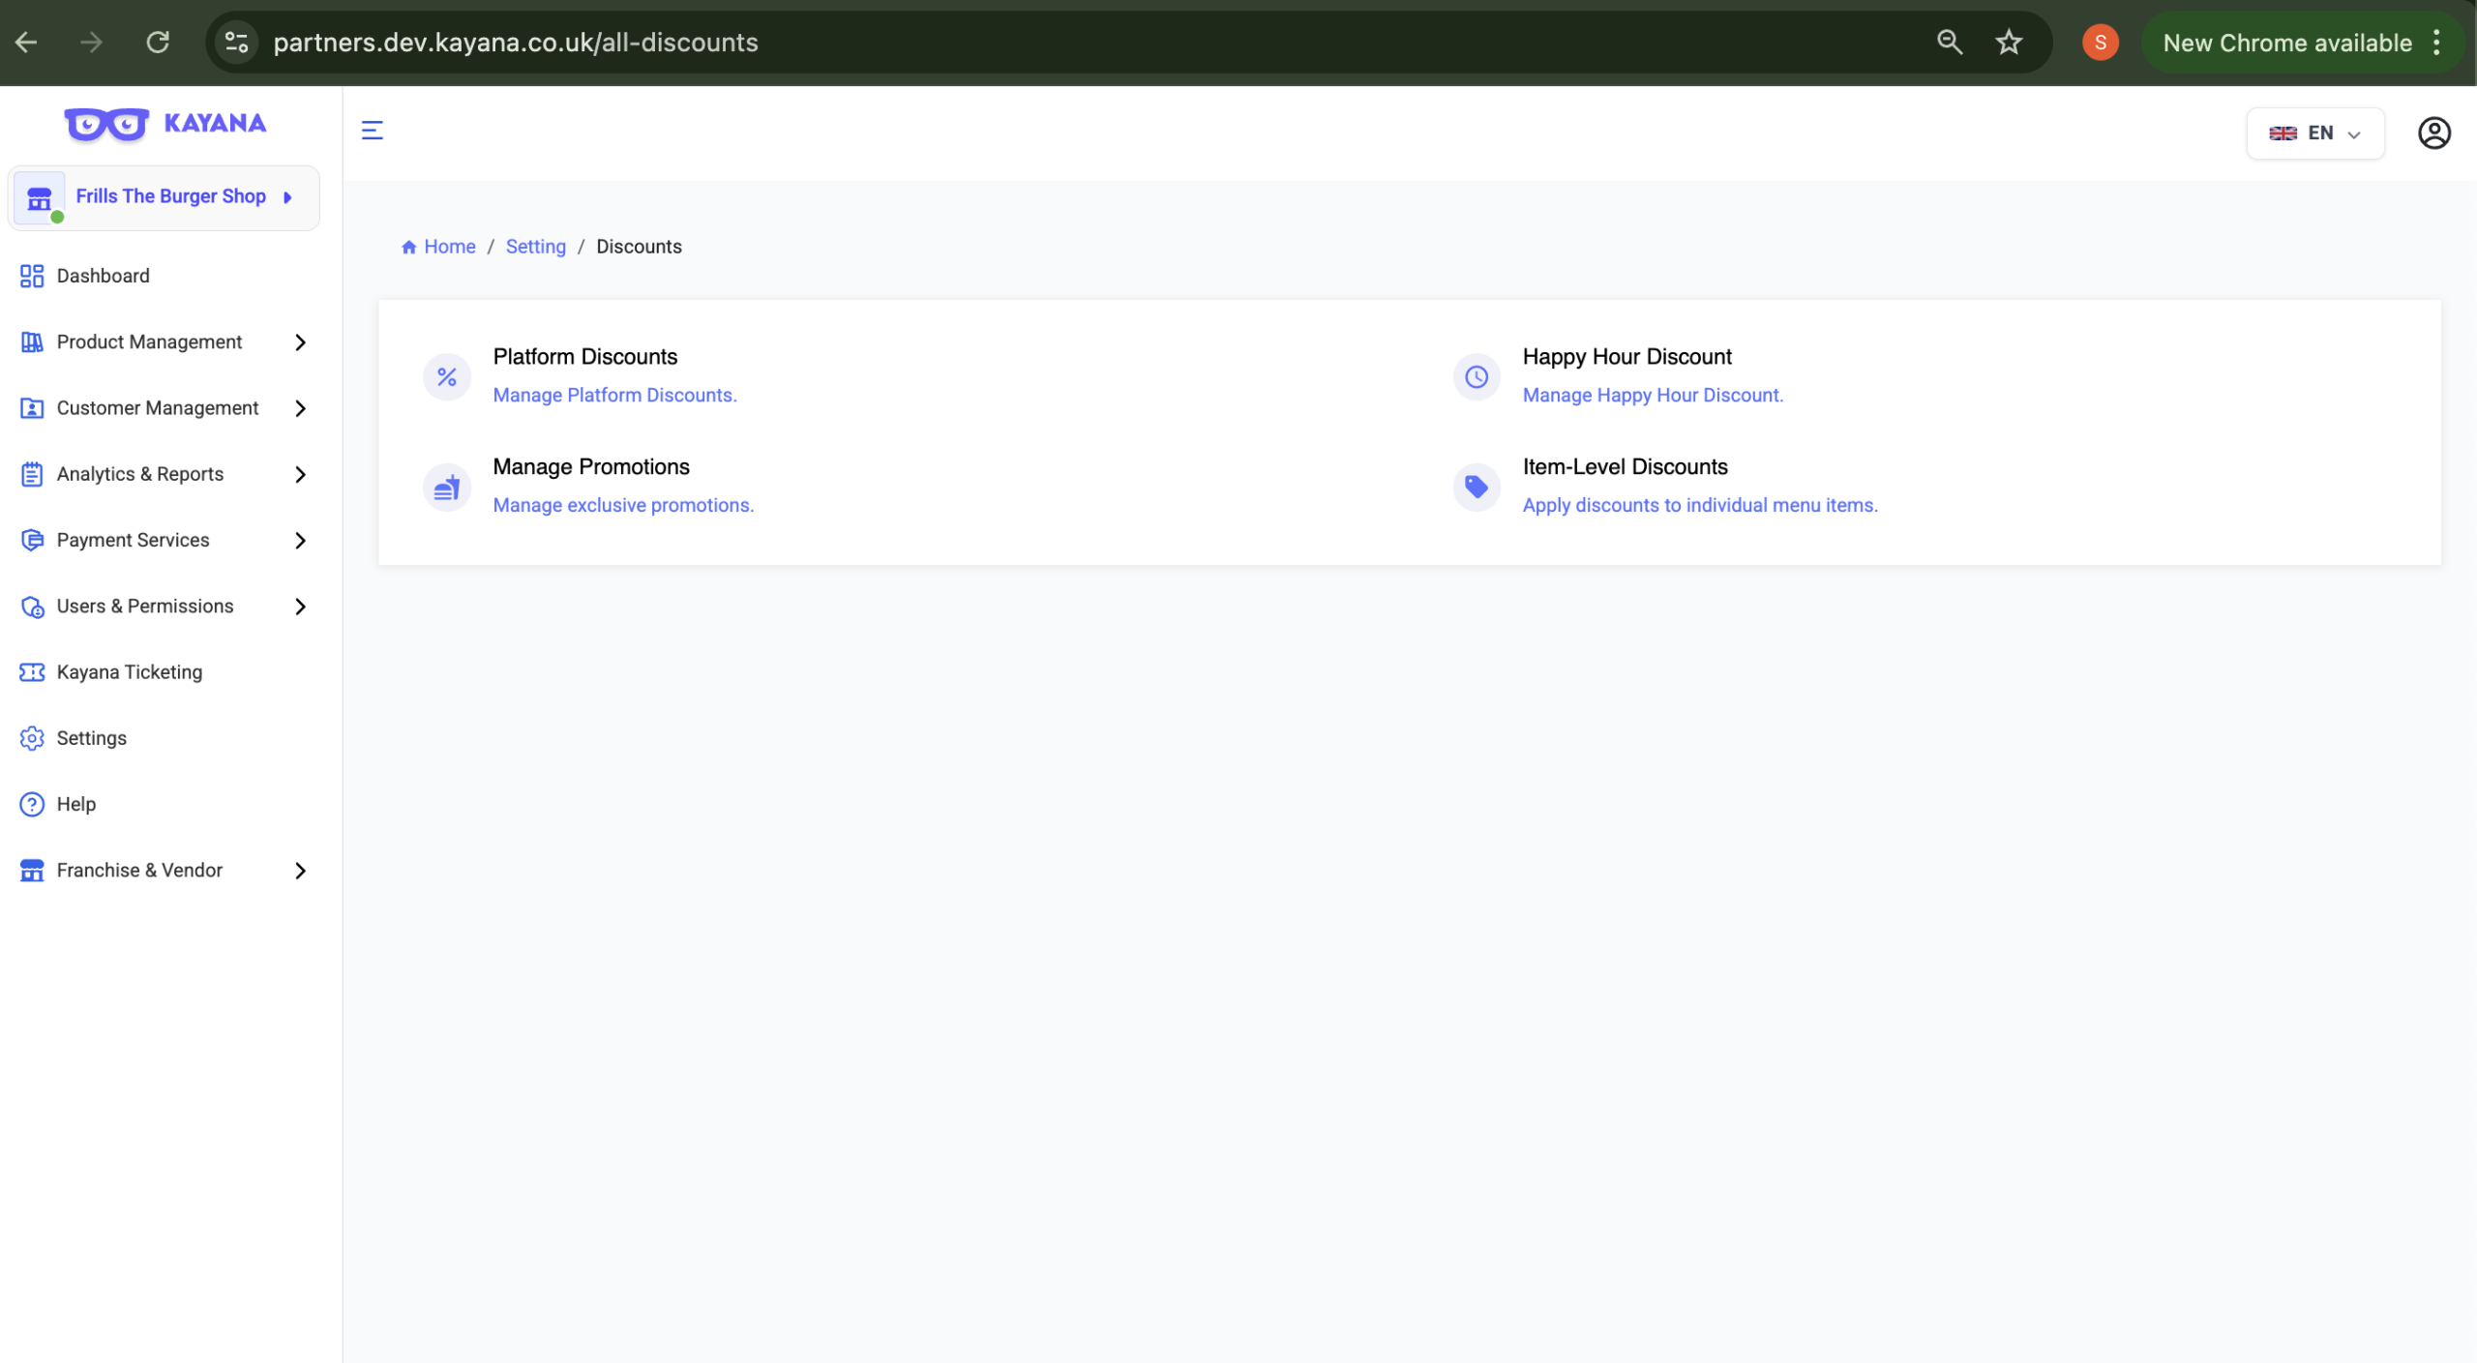Viewport: 2477px width, 1363px height.
Task: Toggle the sidebar collapse hamburger icon
Action: [x=373, y=130]
